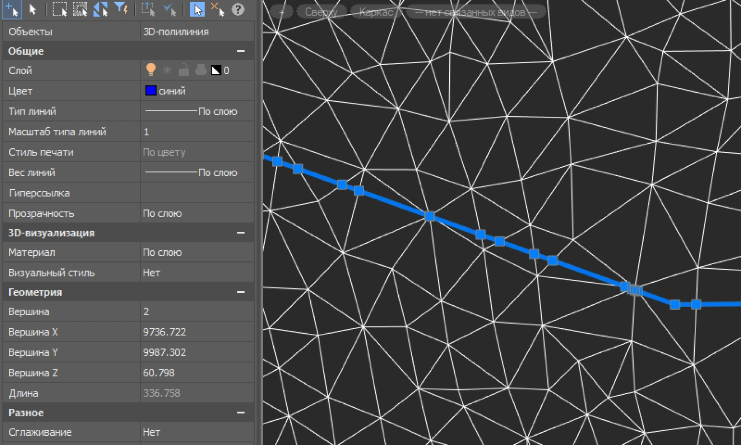The image size is (741, 445).
Task: Select the plain arrow pointer tool
Action: 33,9
